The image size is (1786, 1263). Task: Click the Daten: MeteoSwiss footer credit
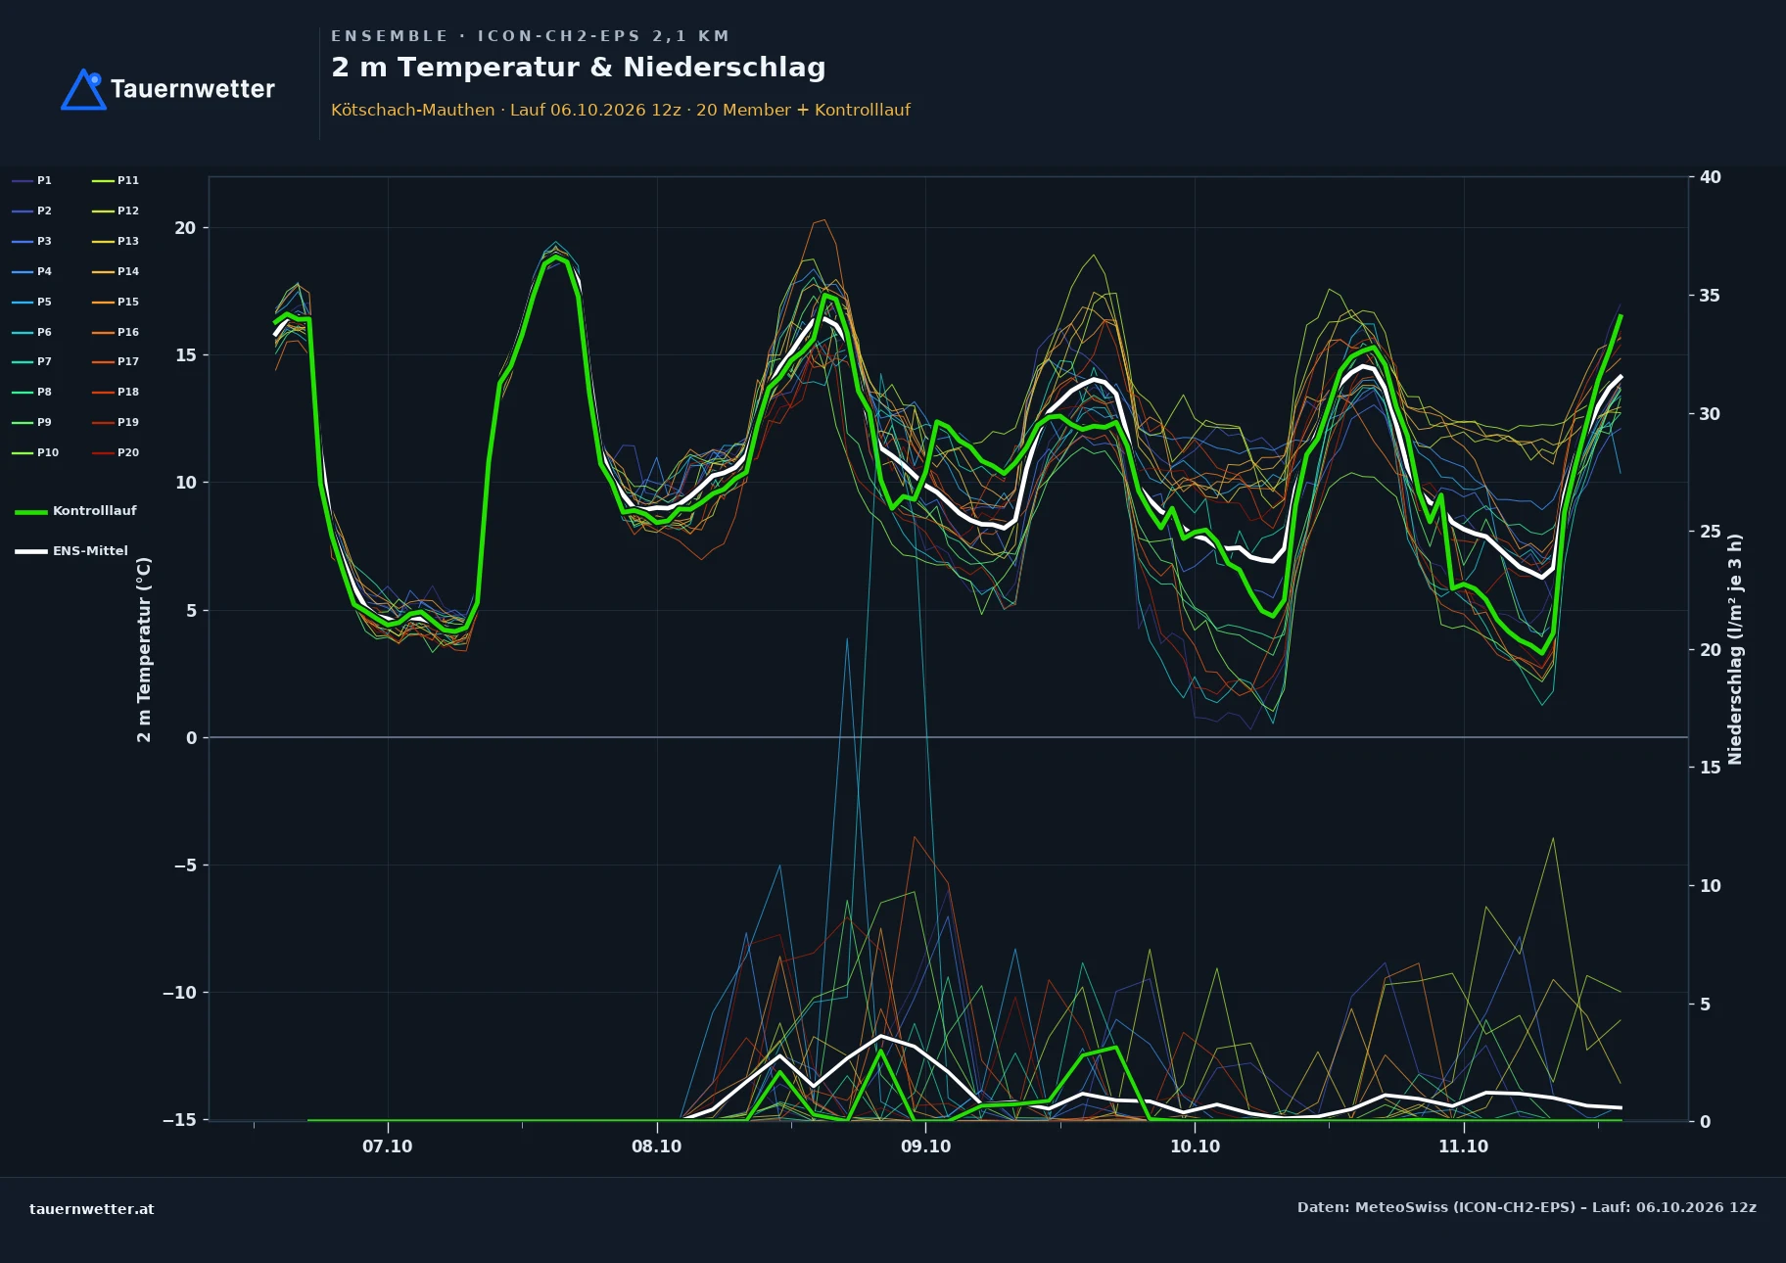pos(1527,1207)
